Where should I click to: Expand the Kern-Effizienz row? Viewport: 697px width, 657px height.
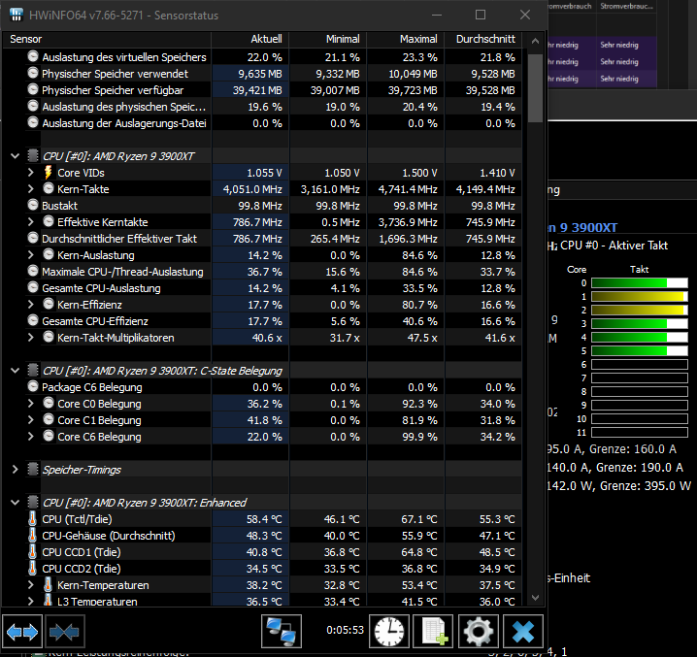(x=31, y=304)
